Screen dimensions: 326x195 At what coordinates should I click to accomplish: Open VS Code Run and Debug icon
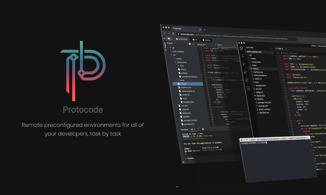245,72
